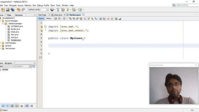This screenshot has width=199, height=112.
Task: Switch to the Start Page tab
Action: point(42,15)
